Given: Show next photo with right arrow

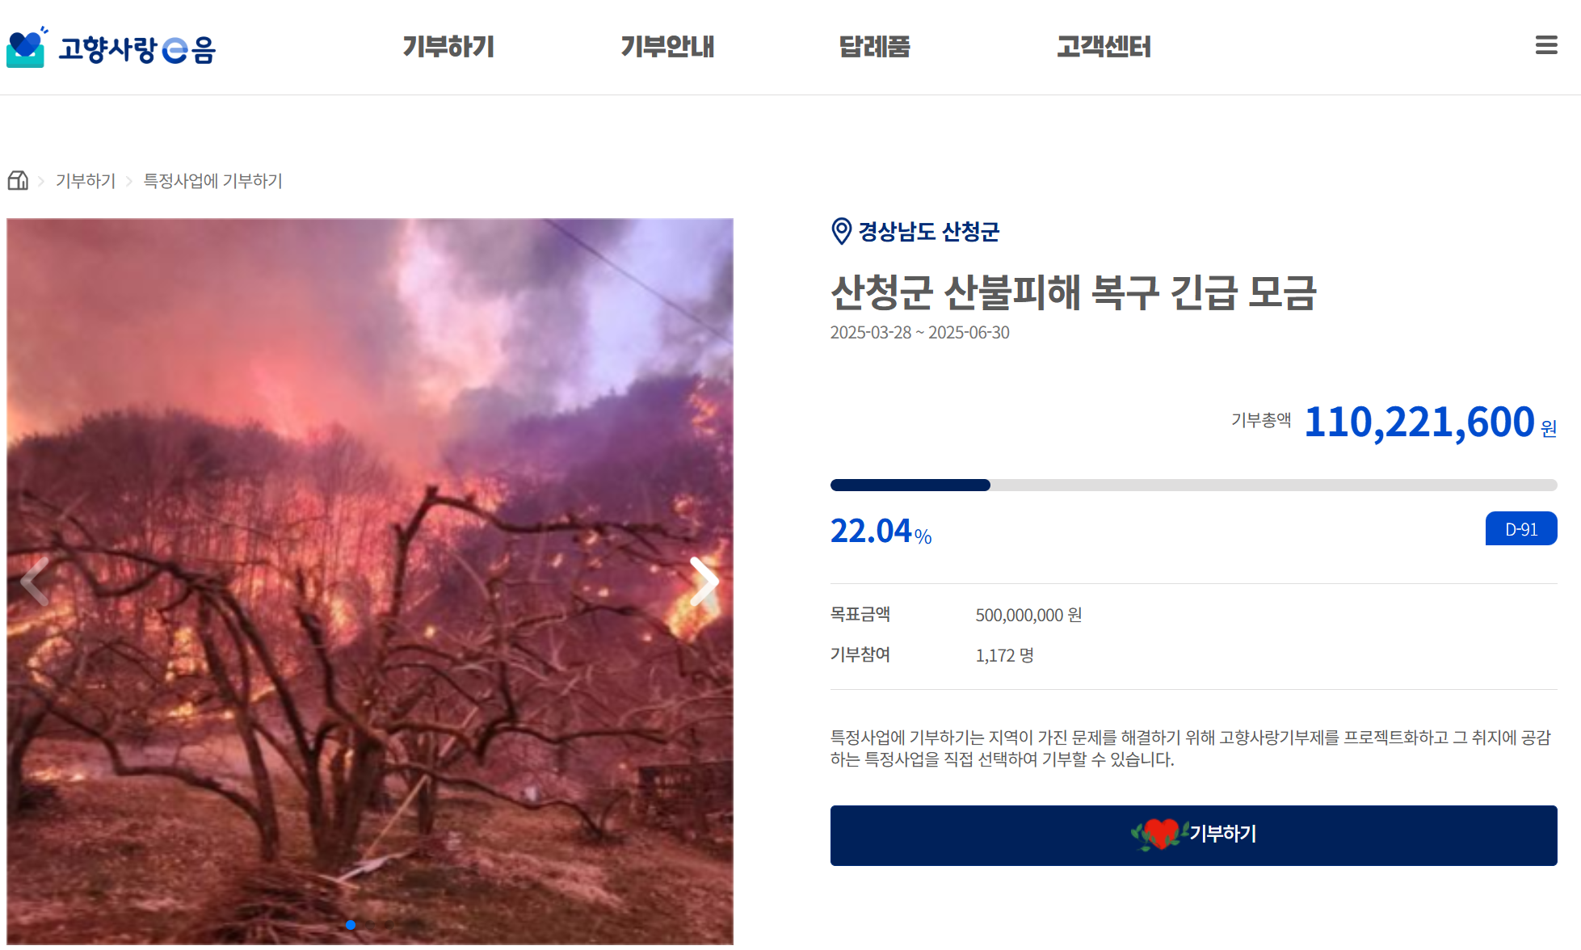Looking at the screenshot, I should pyautogui.click(x=704, y=582).
